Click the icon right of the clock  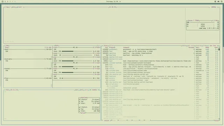click(x=120, y=1)
